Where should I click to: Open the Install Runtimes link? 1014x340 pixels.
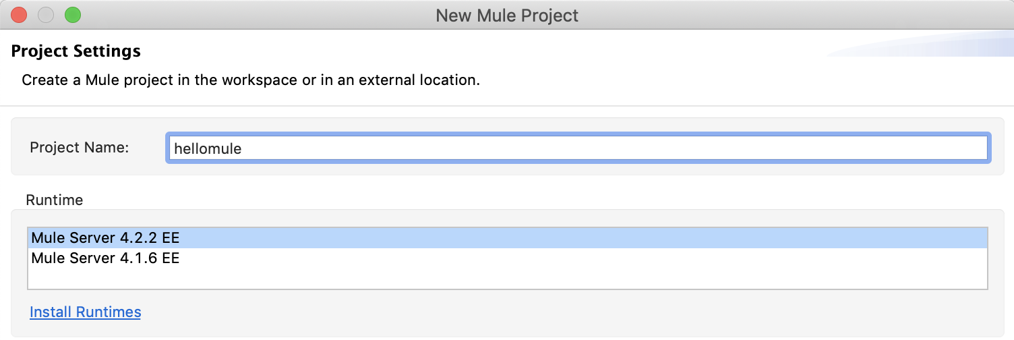[x=86, y=312]
